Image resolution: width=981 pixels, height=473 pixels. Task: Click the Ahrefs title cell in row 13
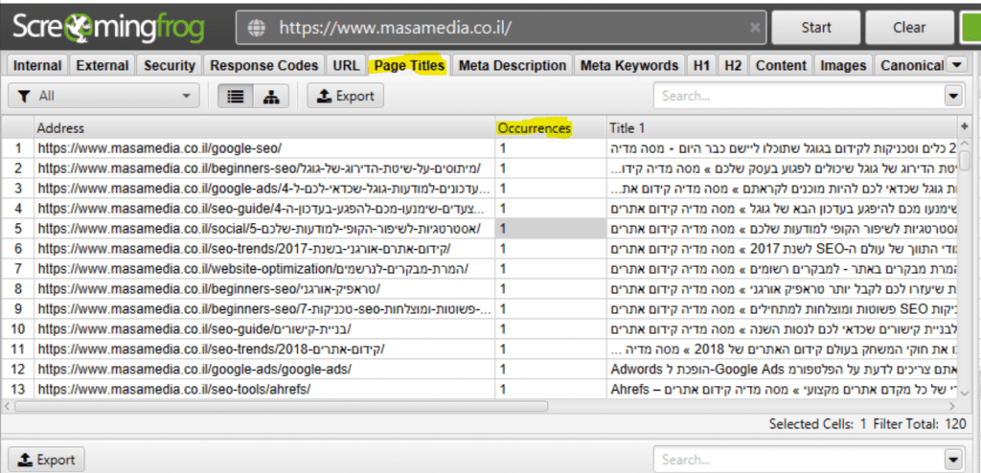click(x=782, y=389)
